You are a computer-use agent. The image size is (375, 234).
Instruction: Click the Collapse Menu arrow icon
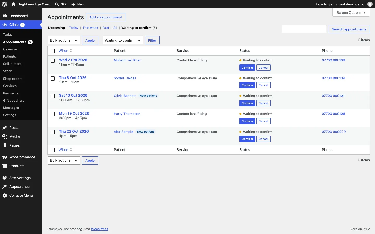click(5, 196)
